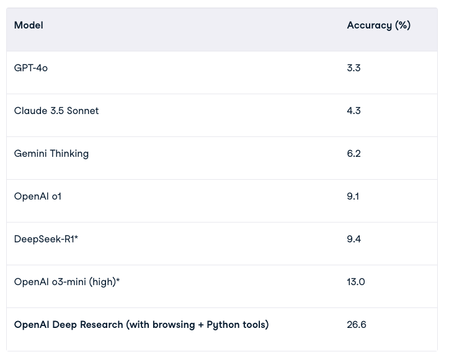Click the 3.3 accuracy value
The image size is (449, 362).
click(x=353, y=68)
